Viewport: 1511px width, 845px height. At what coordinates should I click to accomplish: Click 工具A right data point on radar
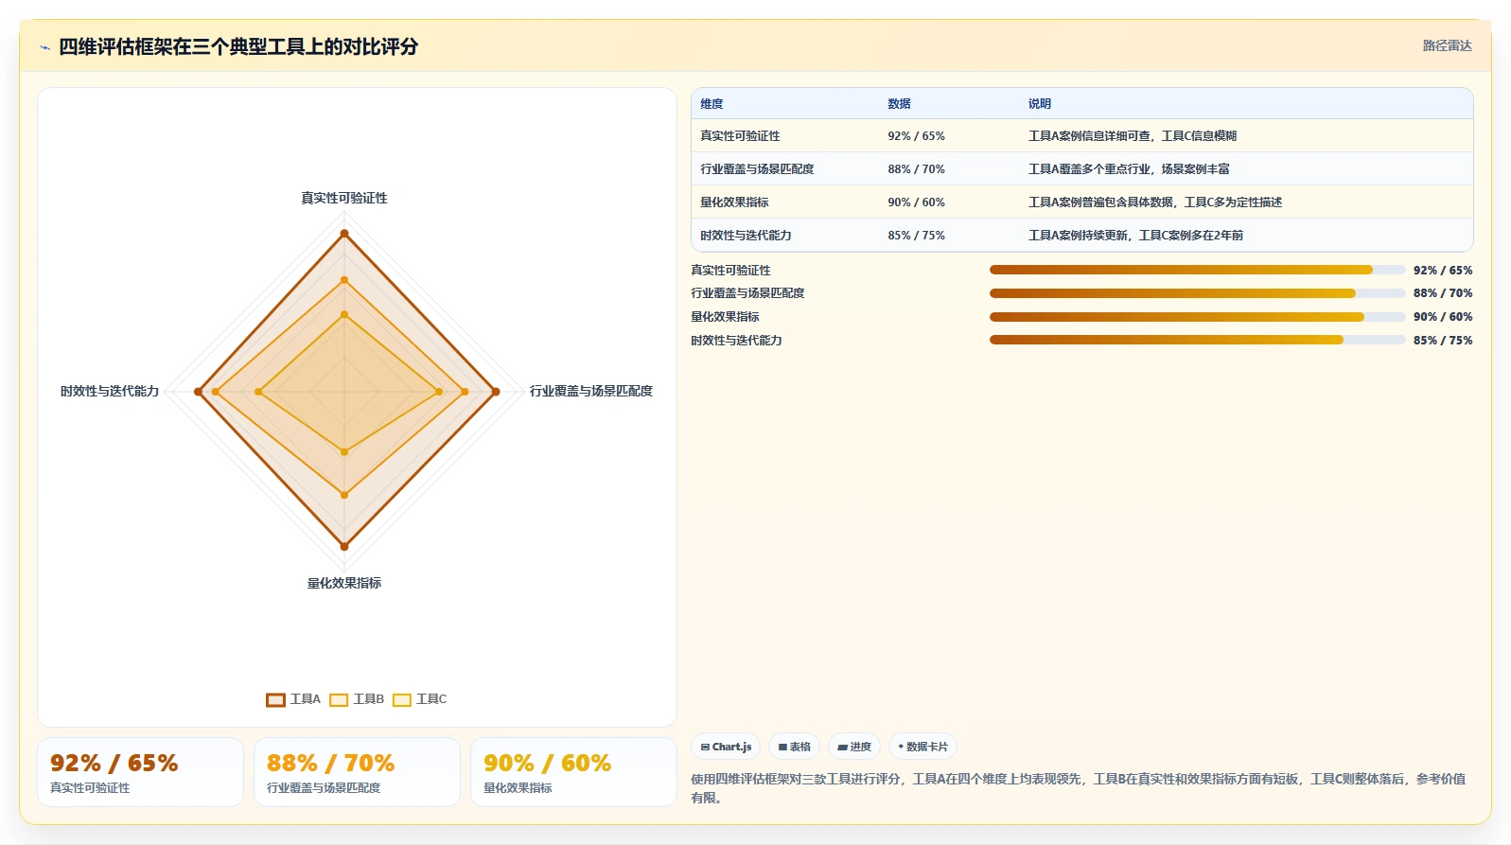click(496, 392)
